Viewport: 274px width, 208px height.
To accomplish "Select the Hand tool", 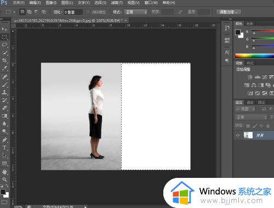I will tap(4, 172).
